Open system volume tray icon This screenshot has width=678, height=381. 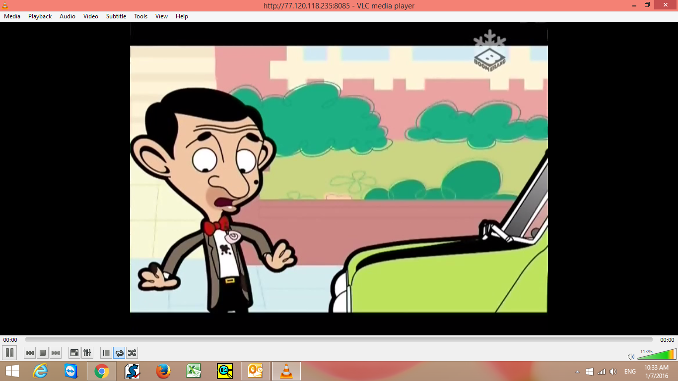point(613,372)
